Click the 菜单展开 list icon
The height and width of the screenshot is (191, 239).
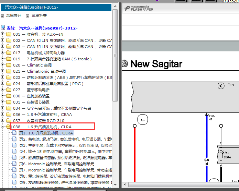(x=2, y=16)
